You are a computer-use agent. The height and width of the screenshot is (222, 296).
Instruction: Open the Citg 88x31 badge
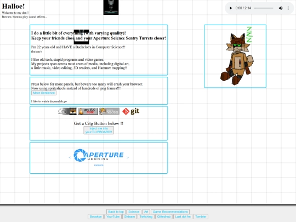pyautogui.click(x=67, y=111)
